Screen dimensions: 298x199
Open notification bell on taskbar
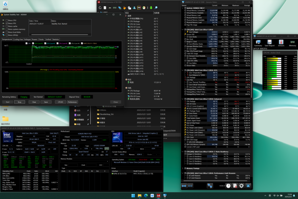[294, 196]
